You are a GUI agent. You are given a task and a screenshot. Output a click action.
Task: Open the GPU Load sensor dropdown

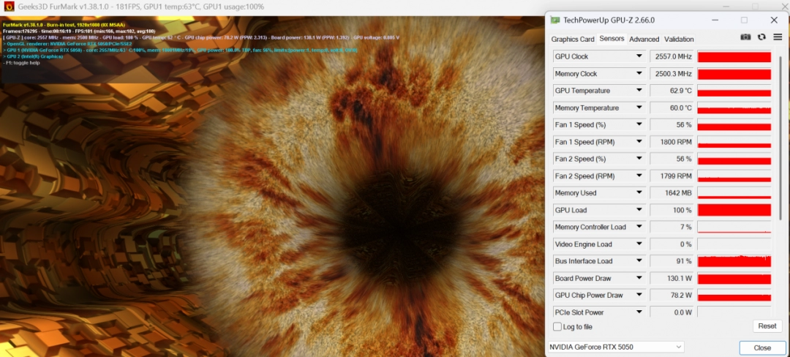[639, 210]
